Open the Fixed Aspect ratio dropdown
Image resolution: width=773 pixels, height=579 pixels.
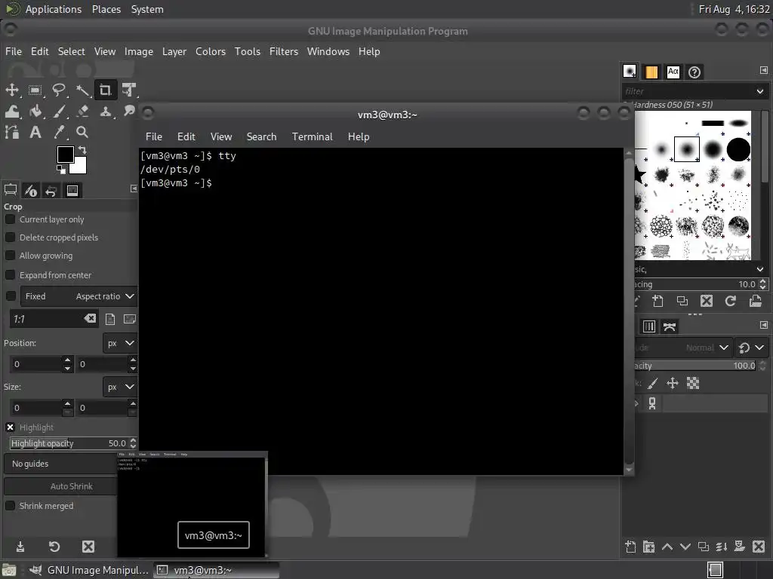pos(79,296)
